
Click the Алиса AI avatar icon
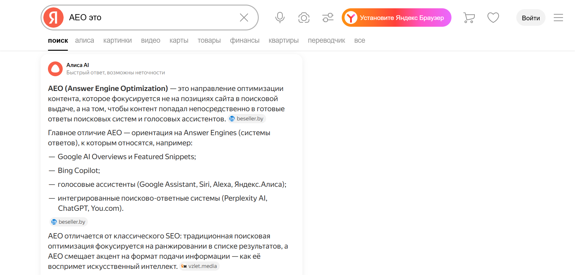pos(55,69)
